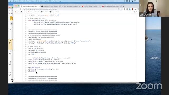The image size is (169, 95).
Task: Click the 'PLOT FEATURE IMPORTANCE' comment line
Action: click(43, 32)
